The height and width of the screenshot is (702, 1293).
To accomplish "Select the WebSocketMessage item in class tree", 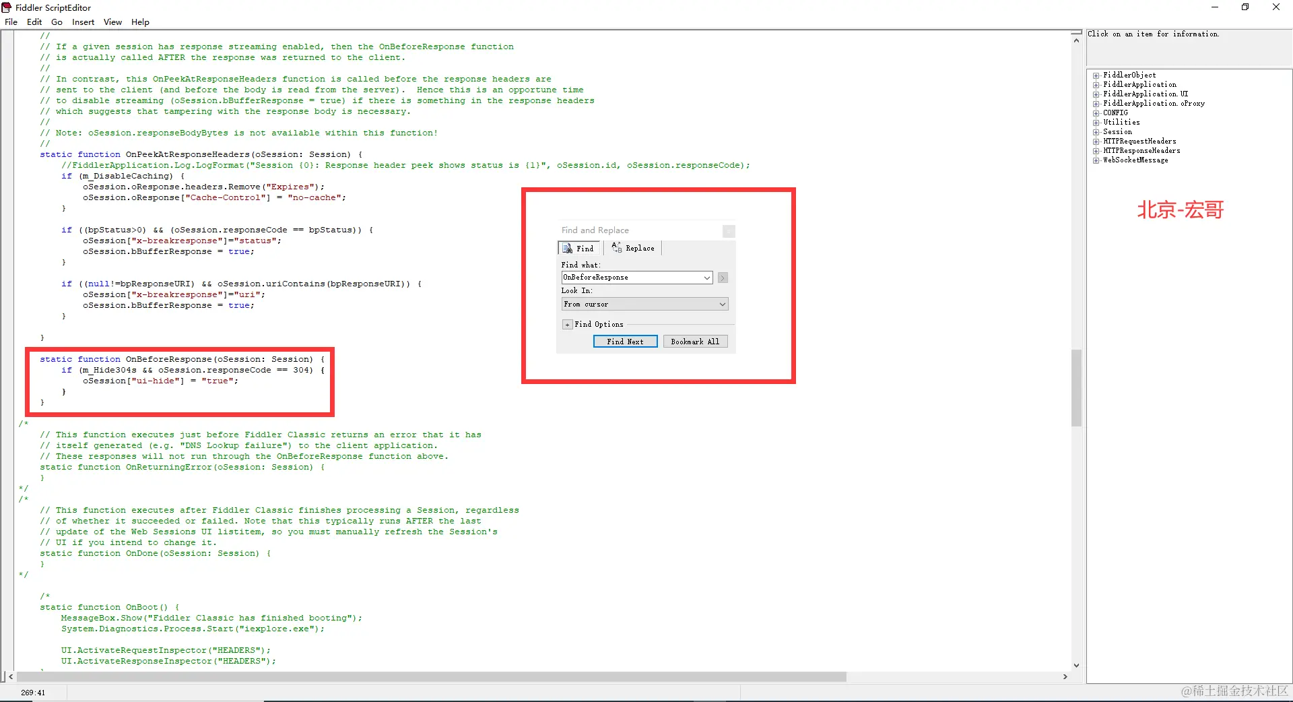I will click(x=1135, y=160).
